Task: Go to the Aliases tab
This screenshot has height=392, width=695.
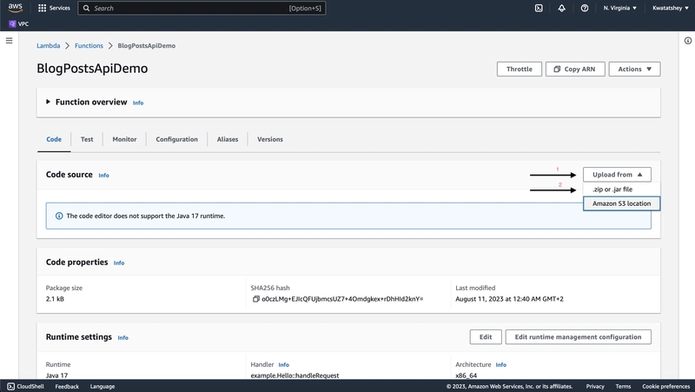Action: [x=228, y=139]
